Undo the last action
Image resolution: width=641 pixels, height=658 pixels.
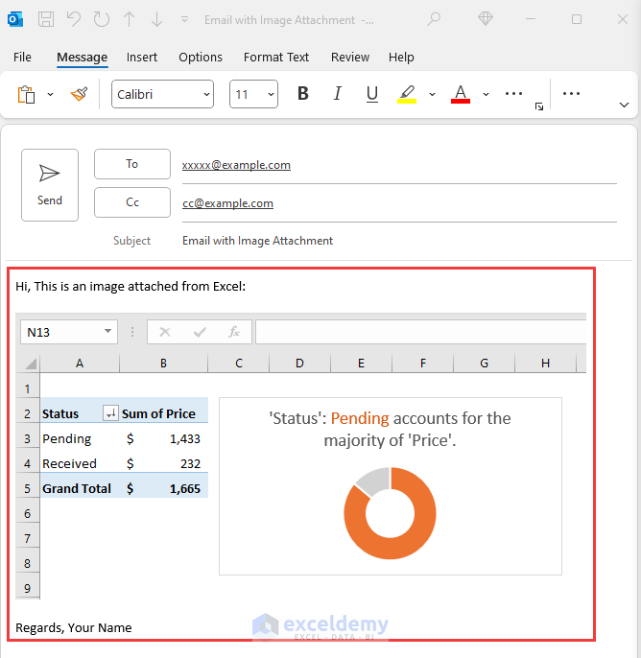[x=74, y=19]
